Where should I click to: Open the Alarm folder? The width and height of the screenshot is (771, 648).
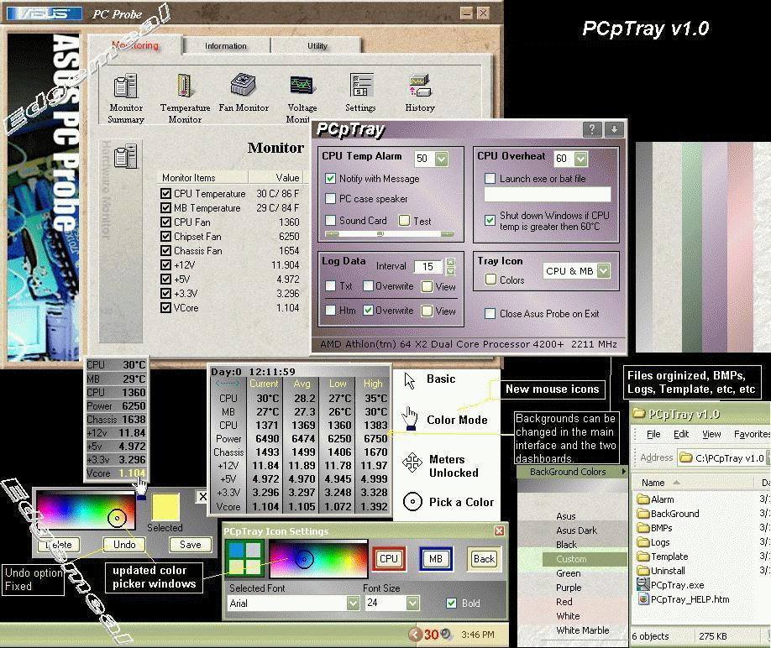click(x=655, y=499)
